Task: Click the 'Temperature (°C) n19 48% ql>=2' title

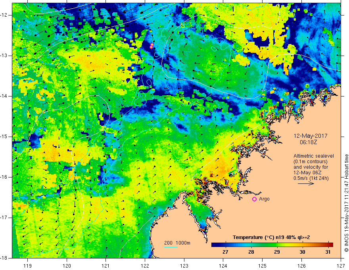Action: tap(271, 237)
